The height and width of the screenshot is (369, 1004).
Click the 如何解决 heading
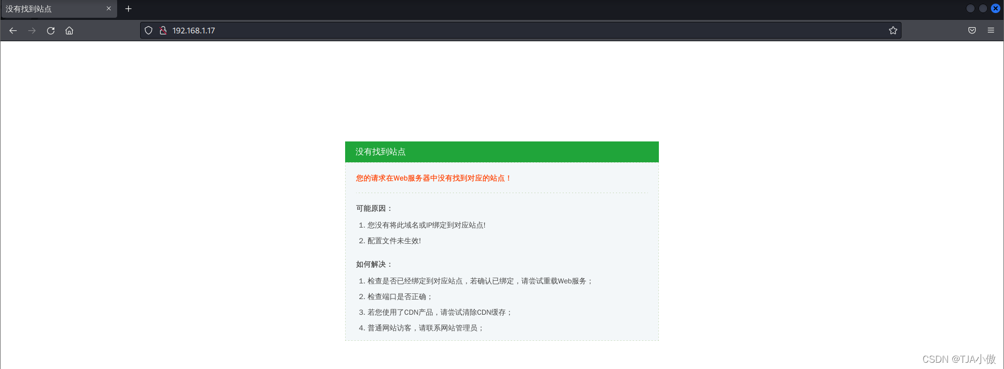pyautogui.click(x=374, y=264)
